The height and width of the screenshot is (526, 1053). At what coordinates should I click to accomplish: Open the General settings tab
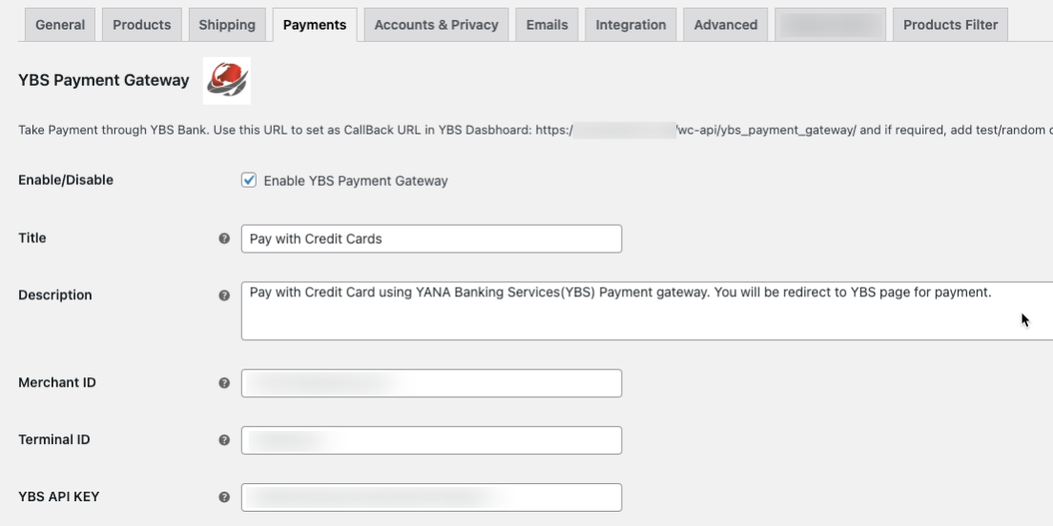(60, 25)
